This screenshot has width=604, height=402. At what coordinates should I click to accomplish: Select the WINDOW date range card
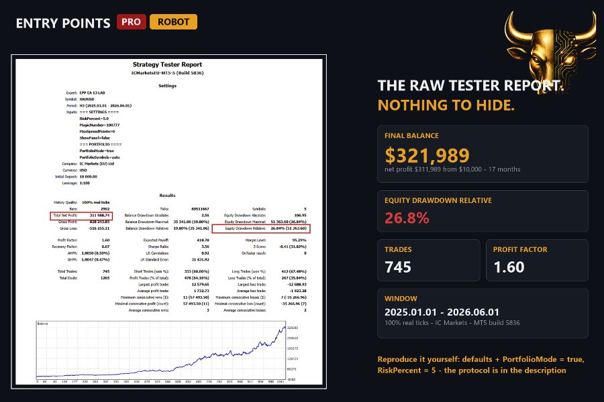(x=483, y=313)
